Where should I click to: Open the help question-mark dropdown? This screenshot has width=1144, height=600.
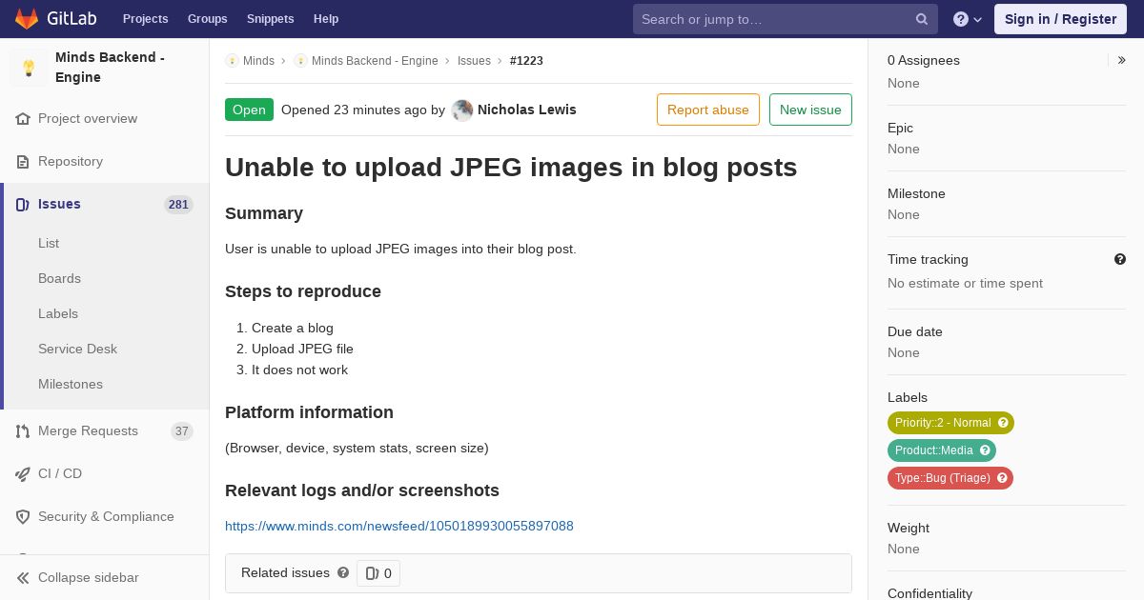tap(968, 19)
